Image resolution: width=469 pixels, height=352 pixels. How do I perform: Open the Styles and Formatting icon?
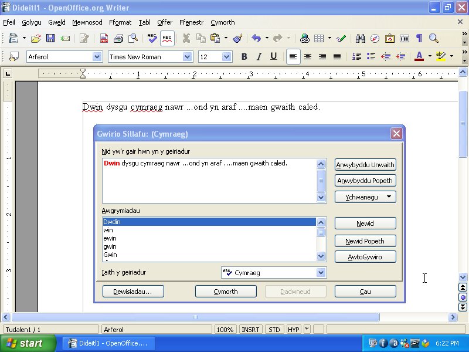point(13,56)
